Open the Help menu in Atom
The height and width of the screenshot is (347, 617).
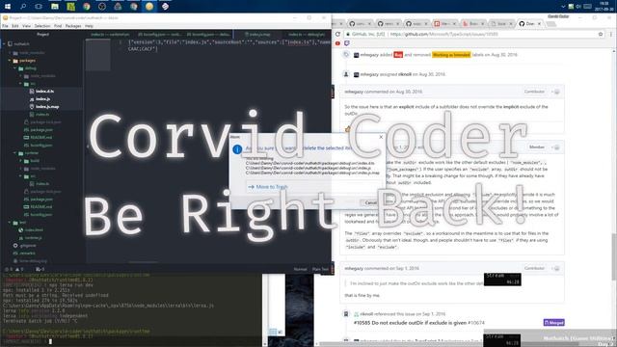[90, 26]
